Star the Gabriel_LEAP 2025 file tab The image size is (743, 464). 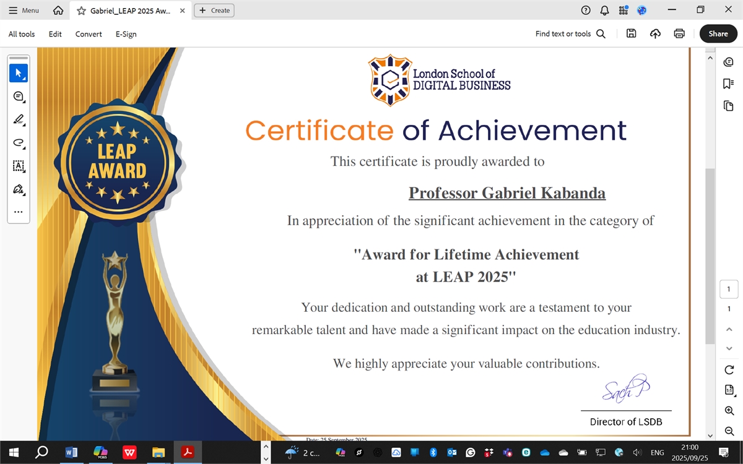pyautogui.click(x=81, y=11)
